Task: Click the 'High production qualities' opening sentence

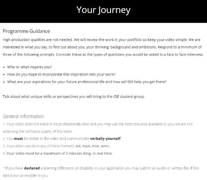Action: [38, 40]
